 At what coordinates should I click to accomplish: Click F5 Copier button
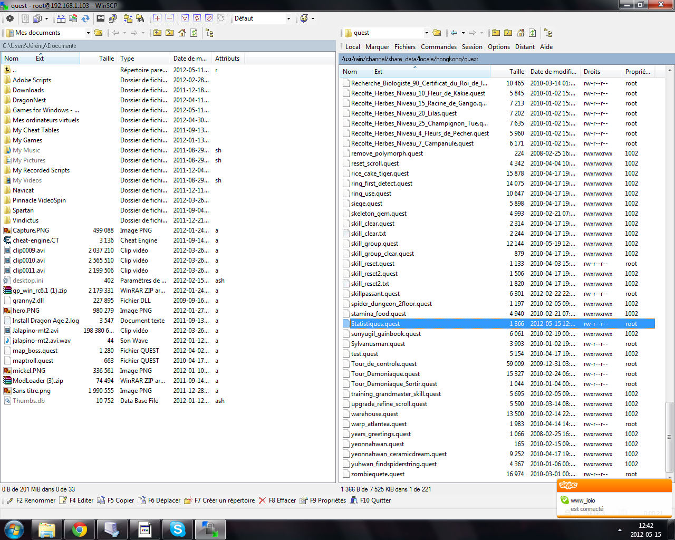point(116,500)
